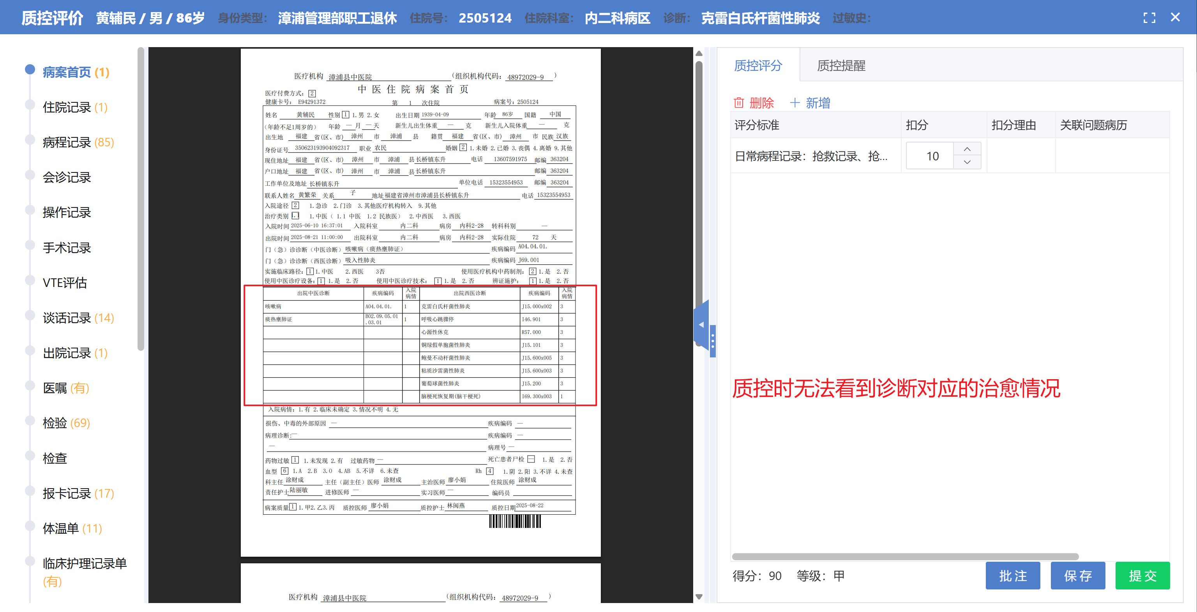The height and width of the screenshot is (612, 1197).
Task: Click the three-dot divider drag handle
Action: tap(712, 341)
